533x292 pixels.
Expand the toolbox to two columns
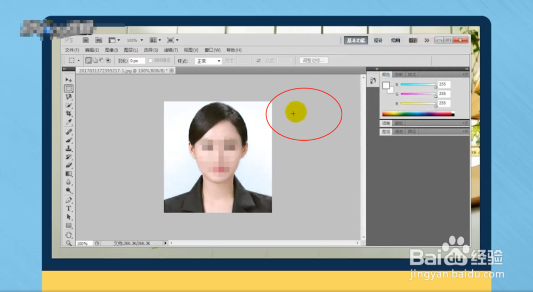point(64,69)
